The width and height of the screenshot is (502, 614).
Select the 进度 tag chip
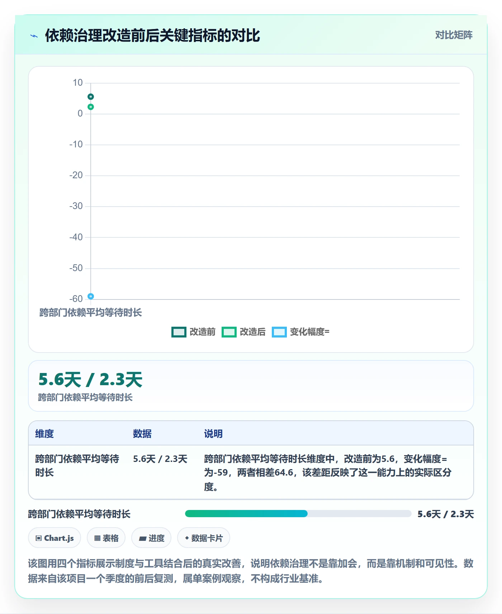click(151, 538)
